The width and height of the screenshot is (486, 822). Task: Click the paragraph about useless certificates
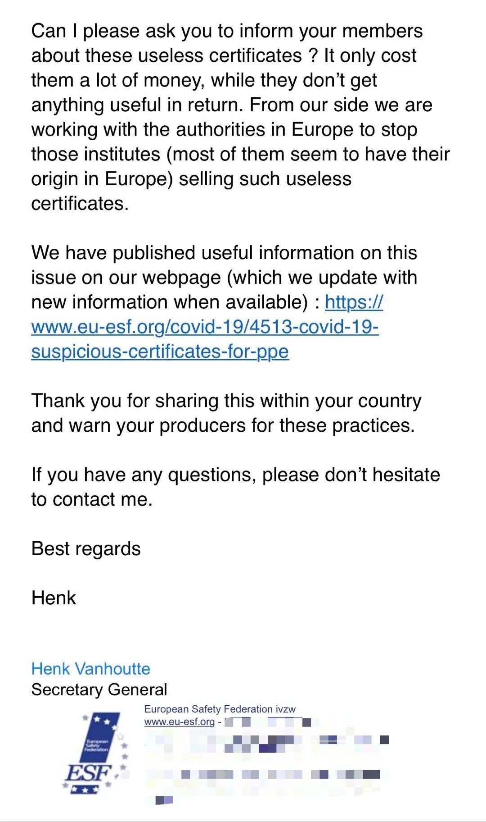[x=234, y=117]
